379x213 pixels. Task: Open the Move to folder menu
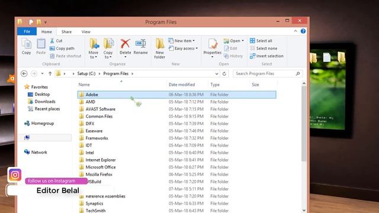click(94, 49)
